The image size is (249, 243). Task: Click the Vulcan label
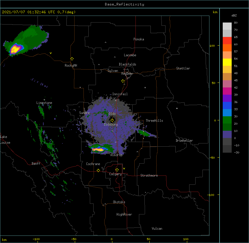(x=157, y=229)
